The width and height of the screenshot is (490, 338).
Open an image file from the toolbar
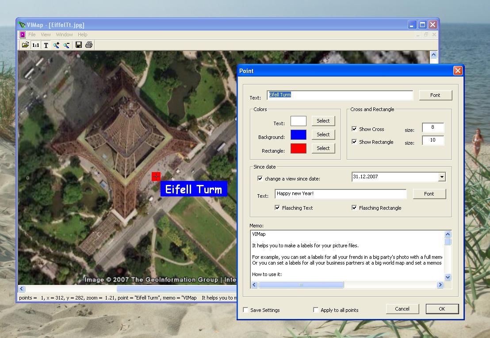[x=25, y=45]
